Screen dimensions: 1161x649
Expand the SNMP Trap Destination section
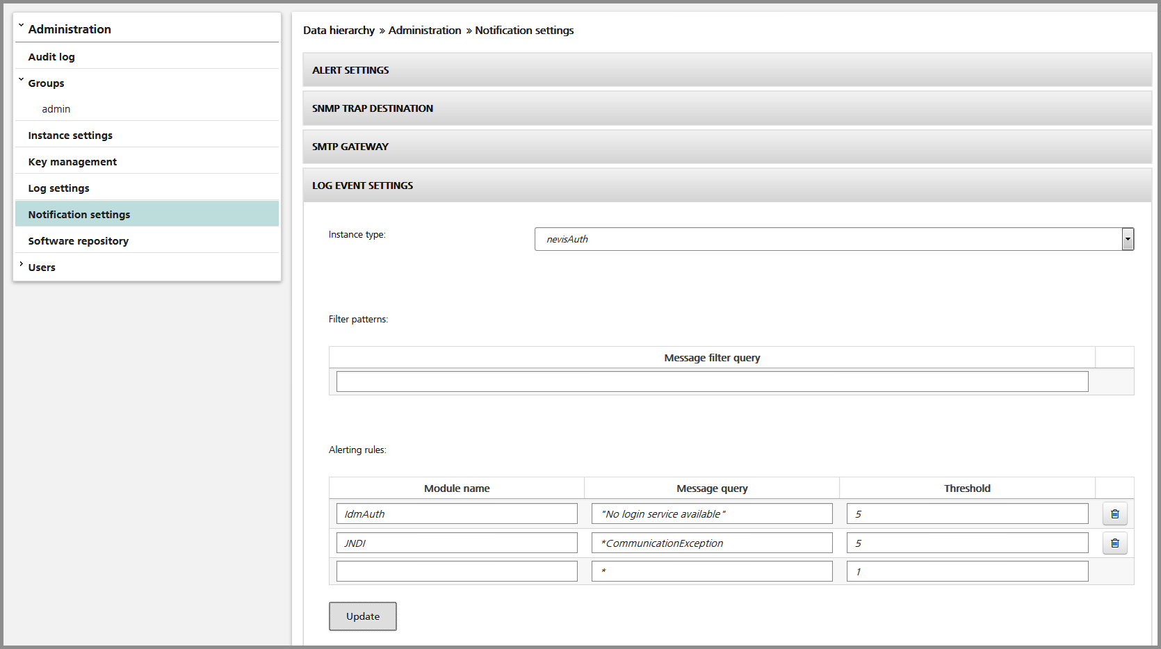(727, 108)
